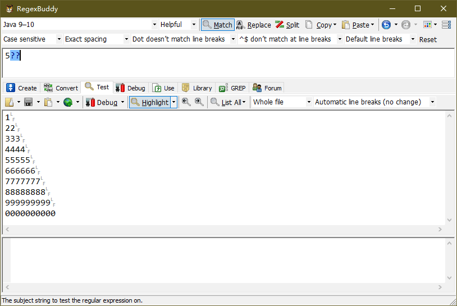The width and height of the screenshot is (457, 306).
Task: Open the Highlight dropdown arrow
Action: 173,102
